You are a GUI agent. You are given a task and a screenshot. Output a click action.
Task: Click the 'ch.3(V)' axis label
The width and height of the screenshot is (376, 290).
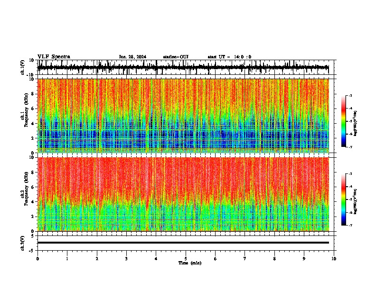(22, 243)
